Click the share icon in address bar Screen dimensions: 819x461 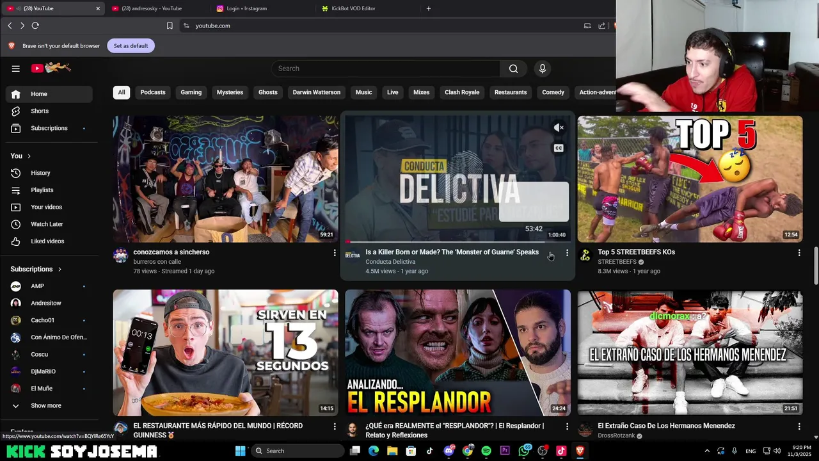601,26
